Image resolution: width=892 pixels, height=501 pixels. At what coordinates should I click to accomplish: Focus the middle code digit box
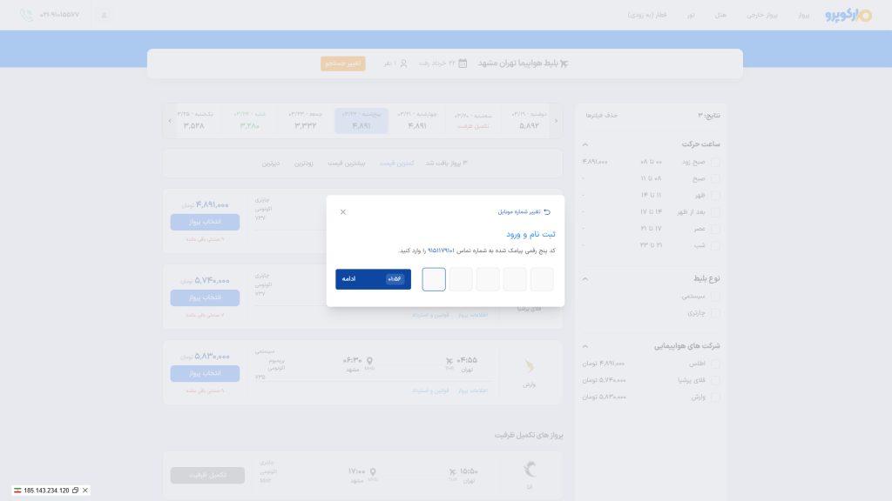(488, 279)
